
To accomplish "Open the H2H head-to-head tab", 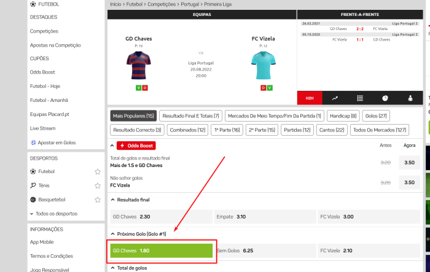I will (310, 98).
